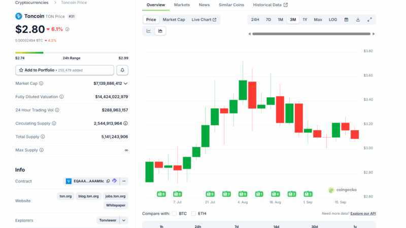The image size is (406, 228).
Task: Open the Whitepaper link
Action: click(x=116, y=205)
